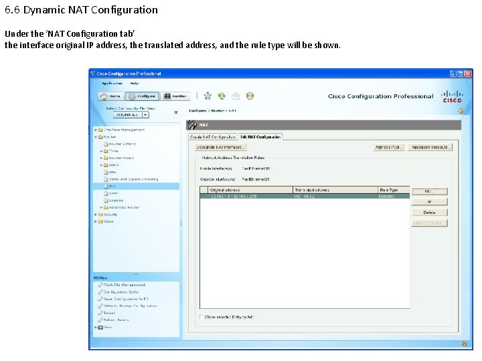The image size is (482, 361).
Task: Click the green refresh icon in toolbar
Action: tap(222, 96)
